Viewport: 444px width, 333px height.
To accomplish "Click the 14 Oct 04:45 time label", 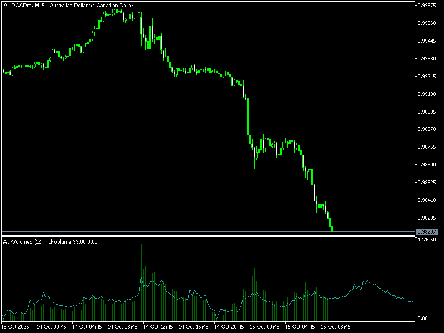I will (x=87, y=327).
